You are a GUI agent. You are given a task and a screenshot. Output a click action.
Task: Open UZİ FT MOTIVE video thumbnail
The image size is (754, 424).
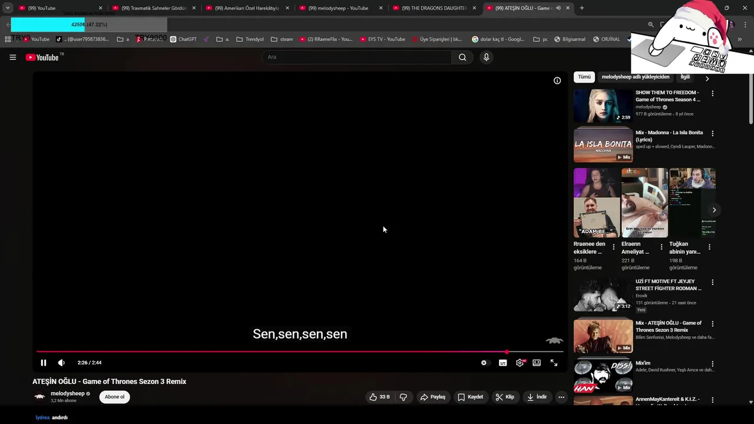coord(603,294)
